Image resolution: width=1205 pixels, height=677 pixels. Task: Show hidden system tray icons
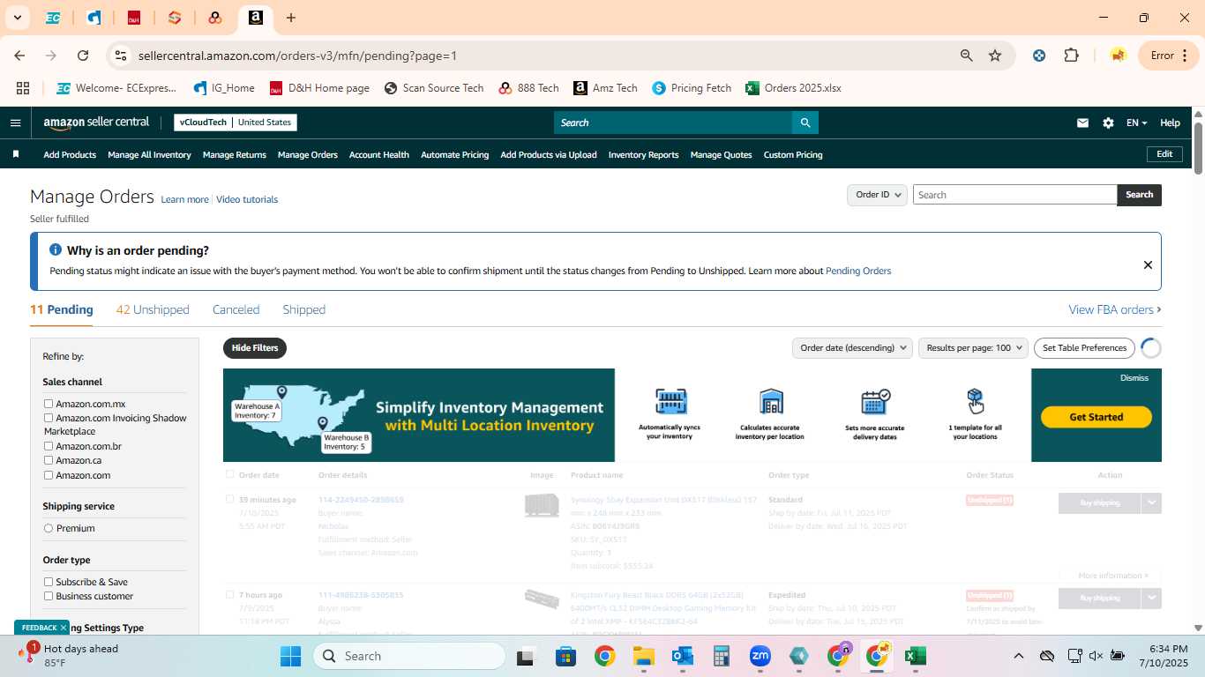[1019, 656]
